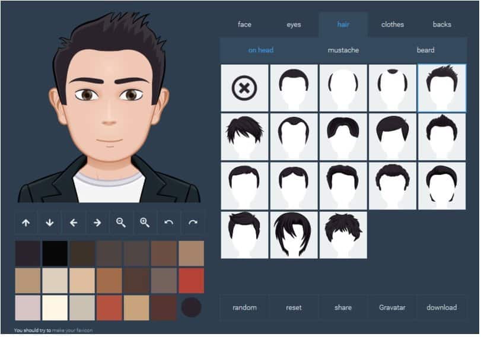Move avatar up with the up arrow

tap(26, 223)
